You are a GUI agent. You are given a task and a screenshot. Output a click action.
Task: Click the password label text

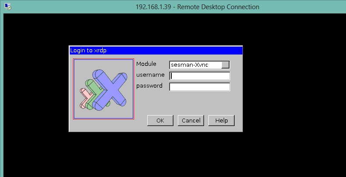(x=149, y=86)
